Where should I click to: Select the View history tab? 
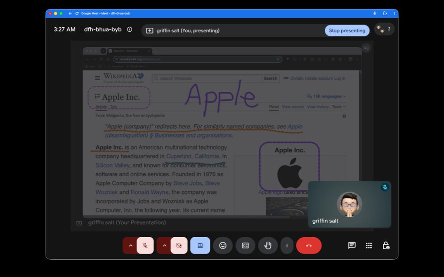coord(318,107)
